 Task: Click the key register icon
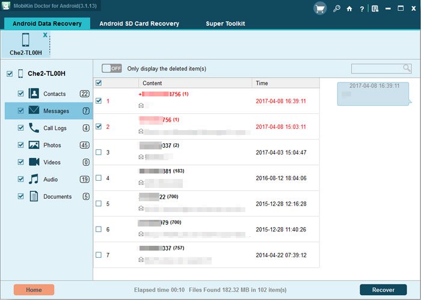point(337,8)
